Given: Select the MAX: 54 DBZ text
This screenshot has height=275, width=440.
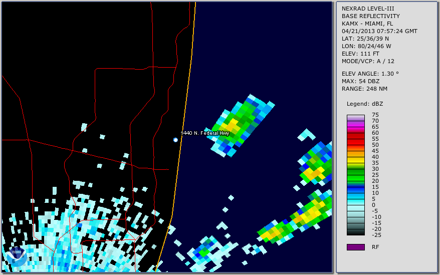Looking at the screenshot, I should (360, 81).
